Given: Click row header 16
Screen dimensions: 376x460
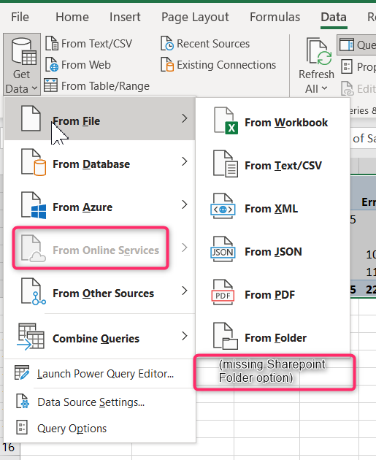Looking at the screenshot, I should pyautogui.click(x=9, y=448).
